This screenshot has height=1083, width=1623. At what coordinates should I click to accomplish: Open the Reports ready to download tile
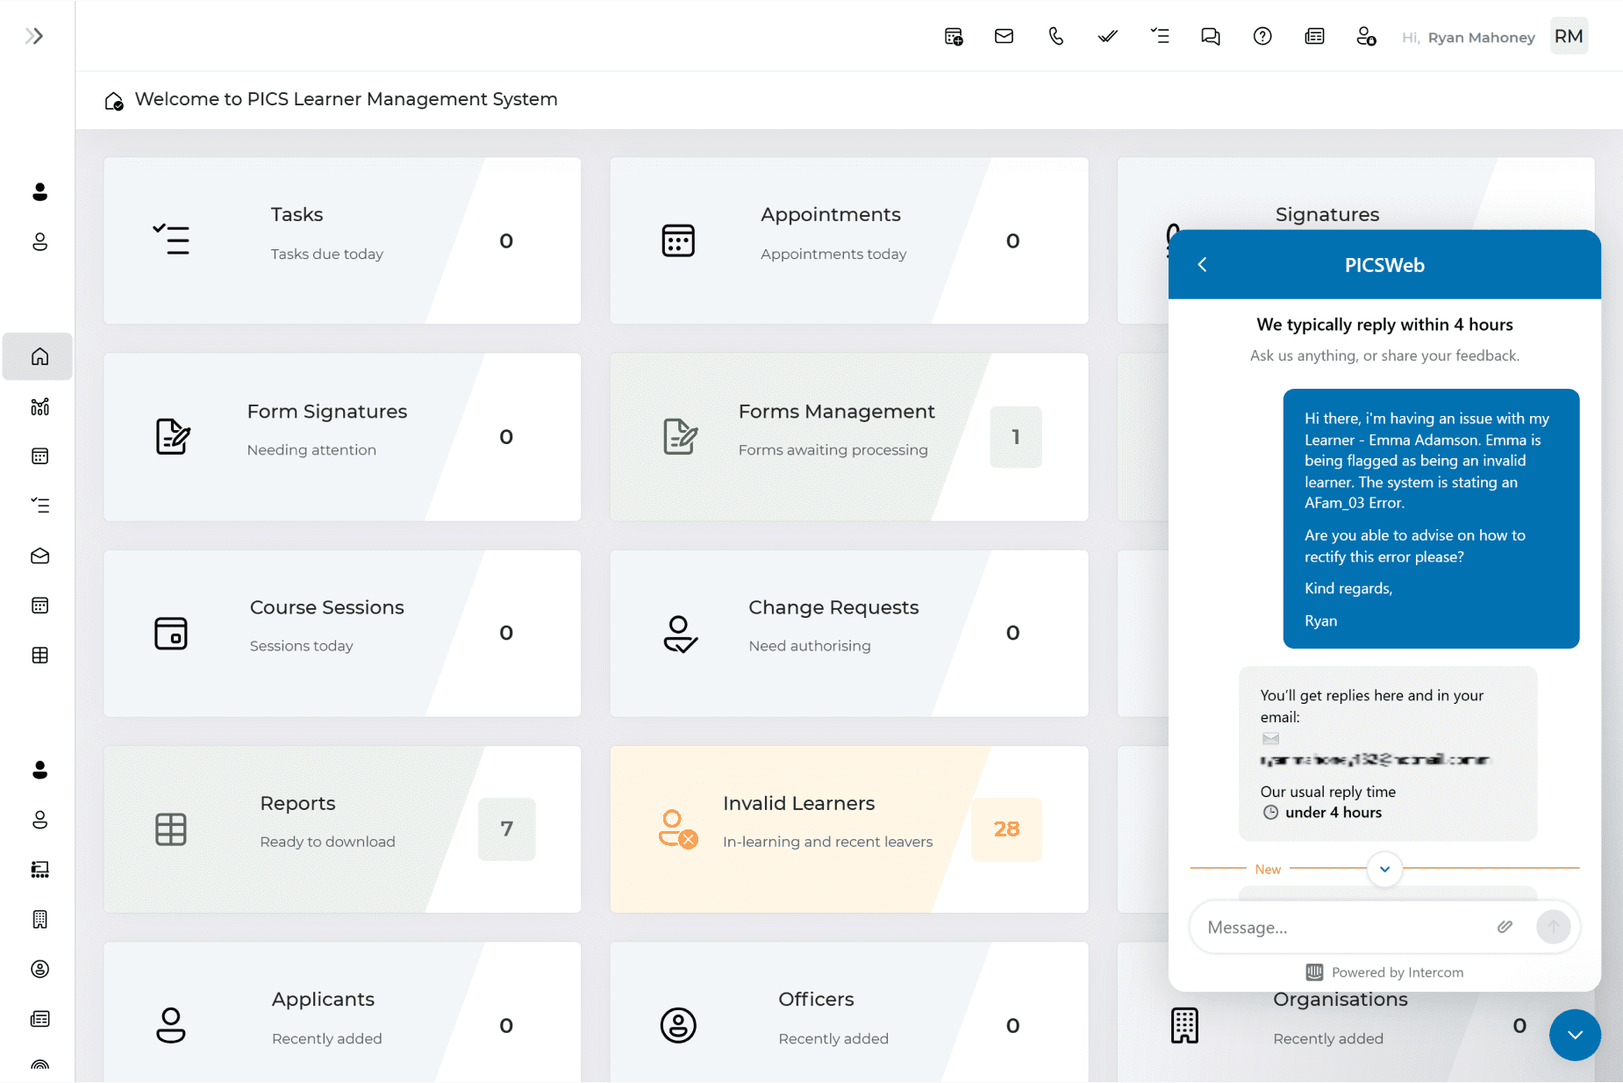341,829
